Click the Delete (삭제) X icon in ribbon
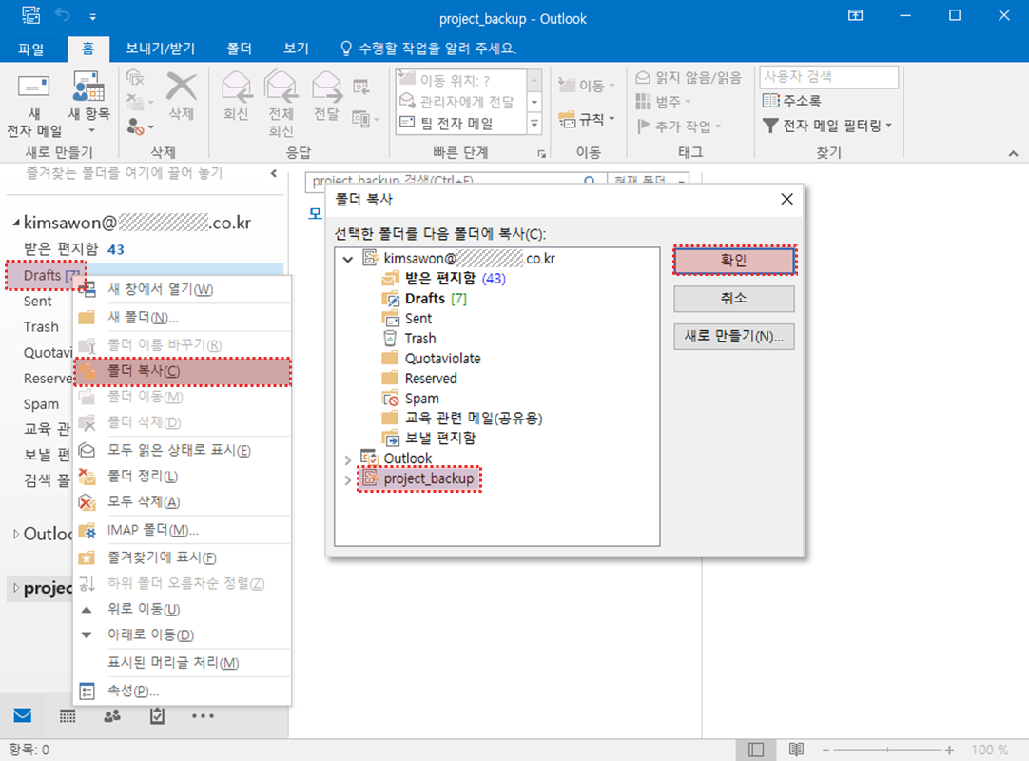The image size is (1029, 761). pos(181,88)
